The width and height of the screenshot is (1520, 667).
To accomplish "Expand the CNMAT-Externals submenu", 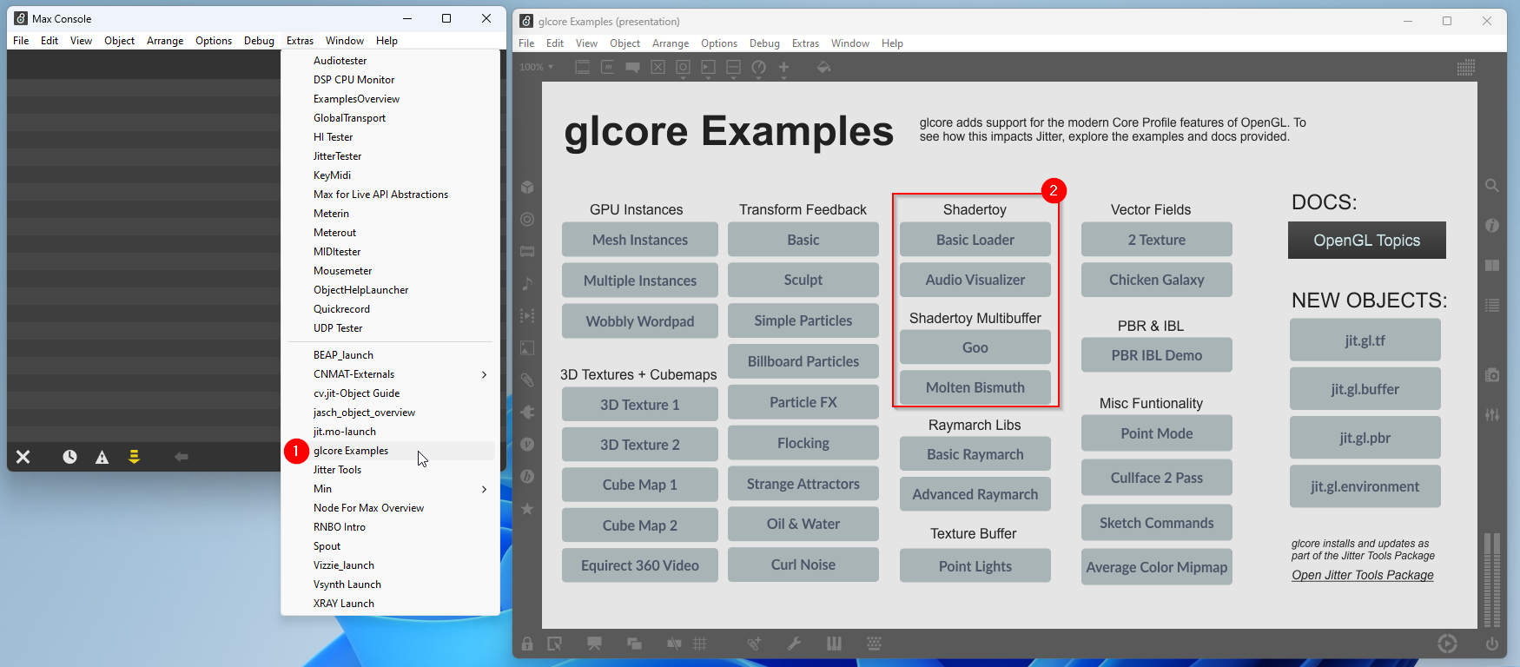I will pyautogui.click(x=484, y=374).
